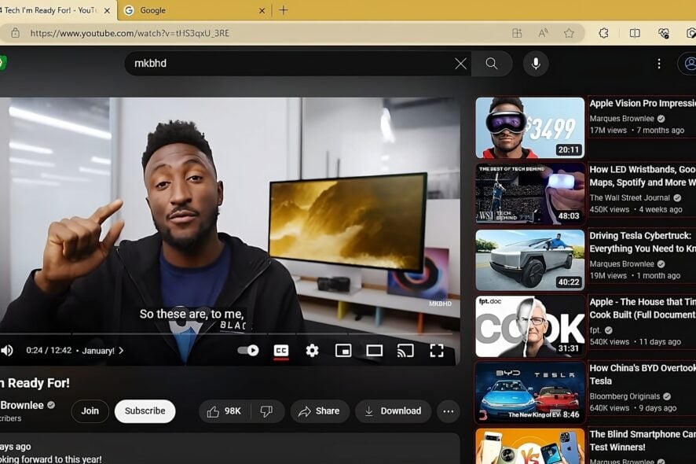Search with your voice microphone
The height and width of the screenshot is (464, 696).
point(536,64)
